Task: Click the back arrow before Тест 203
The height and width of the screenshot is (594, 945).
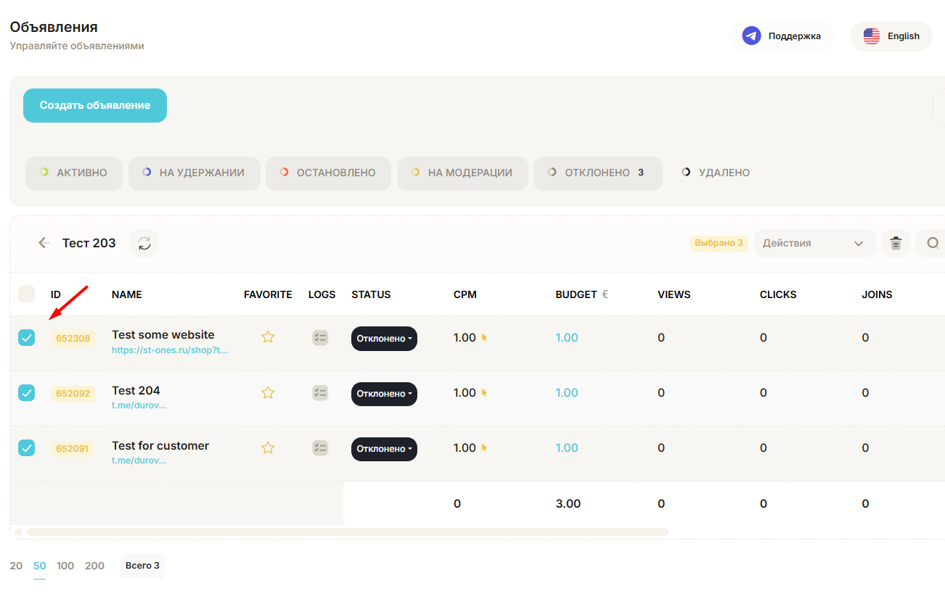Action: (x=44, y=243)
